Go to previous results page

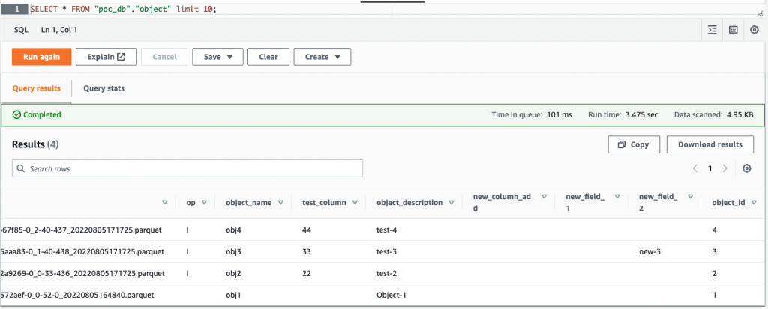pos(694,168)
